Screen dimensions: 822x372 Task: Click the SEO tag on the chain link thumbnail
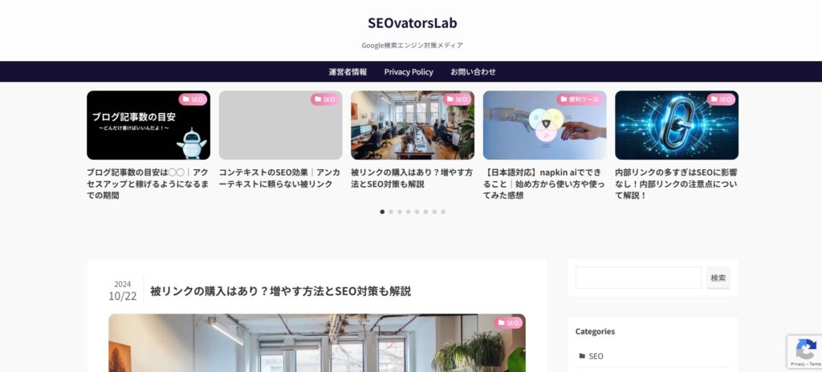pos(722,99)
